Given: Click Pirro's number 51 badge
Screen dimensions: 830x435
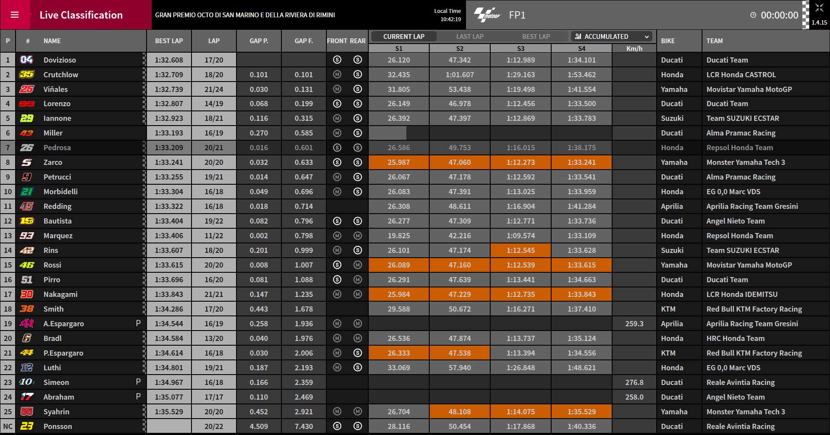Looking at the screenshot, I should (x=26, y=280).
